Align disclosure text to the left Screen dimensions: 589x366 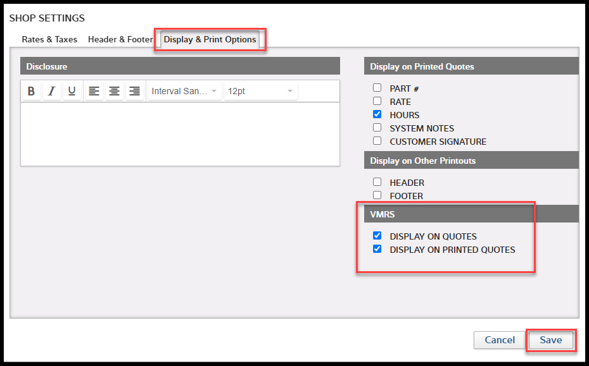tap(94, 90)
